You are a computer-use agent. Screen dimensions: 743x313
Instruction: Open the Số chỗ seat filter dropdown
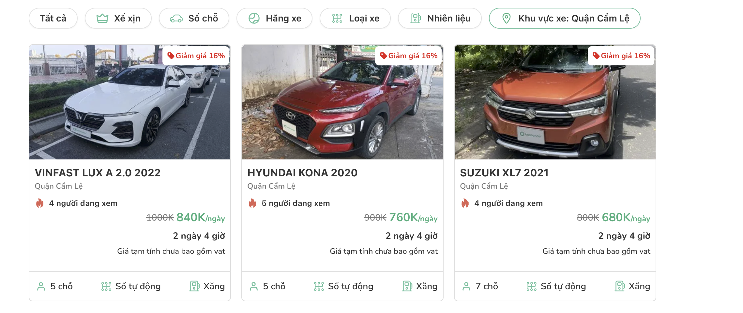tap(194, 18)
